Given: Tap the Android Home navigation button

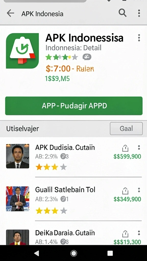Looking at the screenshot, I should (74, 253).
